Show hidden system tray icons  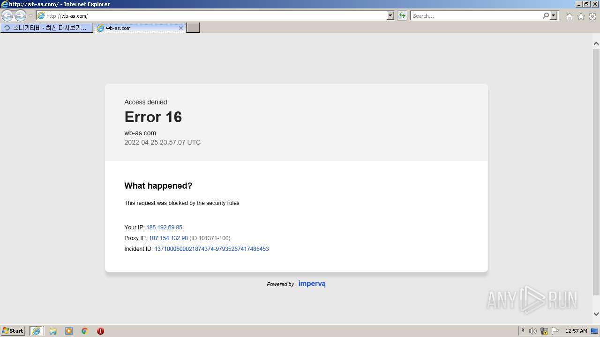523,331
